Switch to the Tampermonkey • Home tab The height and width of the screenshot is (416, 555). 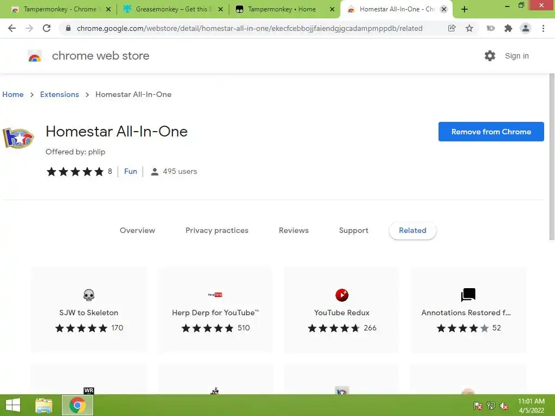tap(282, 9)
